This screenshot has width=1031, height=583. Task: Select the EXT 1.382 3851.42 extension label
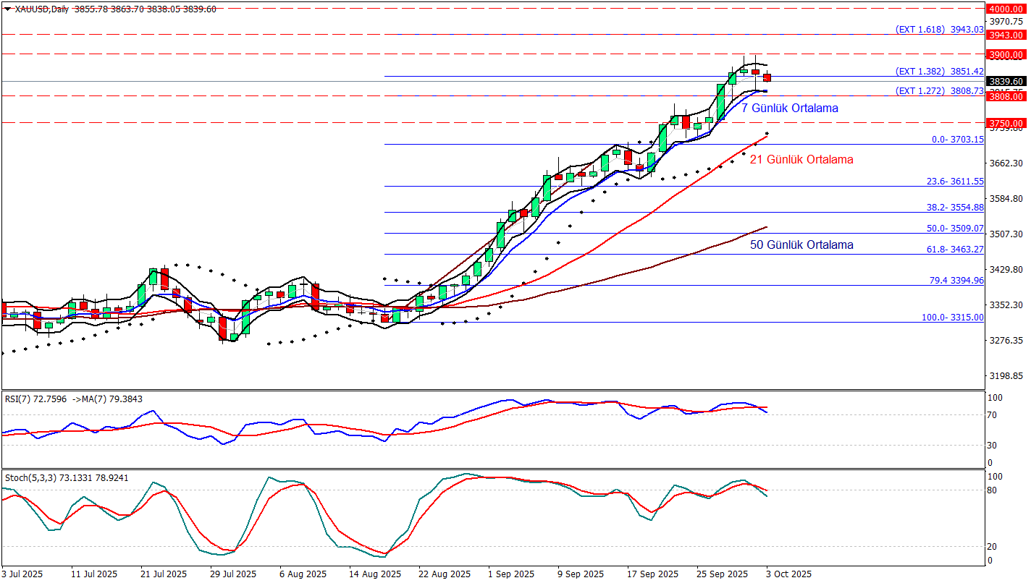click(x=939, y=71)
